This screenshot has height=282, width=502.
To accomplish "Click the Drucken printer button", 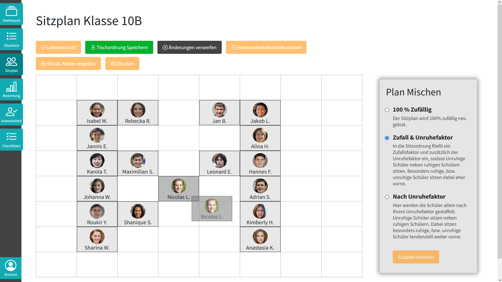I will 122,64.
